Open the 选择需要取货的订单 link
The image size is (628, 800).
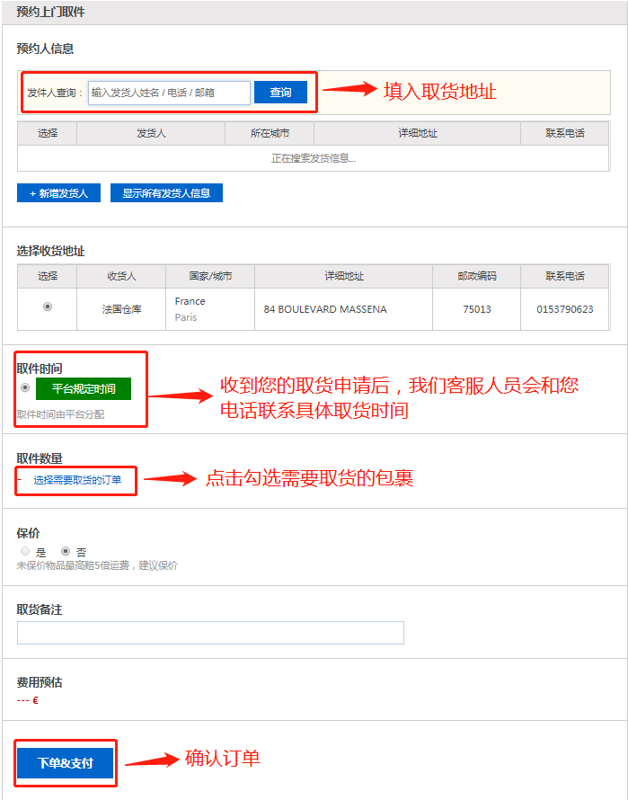(77, 480)
